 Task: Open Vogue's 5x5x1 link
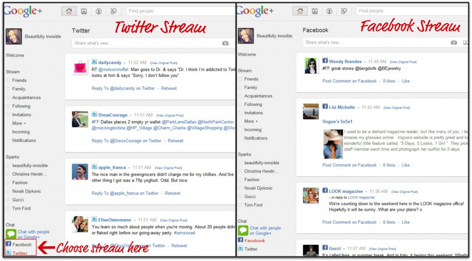pyautogui.click(x=337, y=122)
